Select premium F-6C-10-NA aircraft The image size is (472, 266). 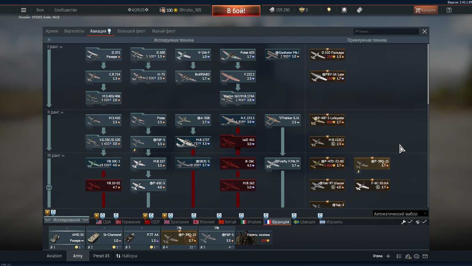[x=372, y=185]
